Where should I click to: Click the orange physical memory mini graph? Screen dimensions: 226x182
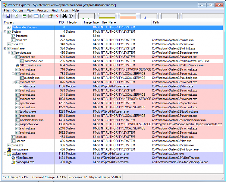click(x=128, y=16)
